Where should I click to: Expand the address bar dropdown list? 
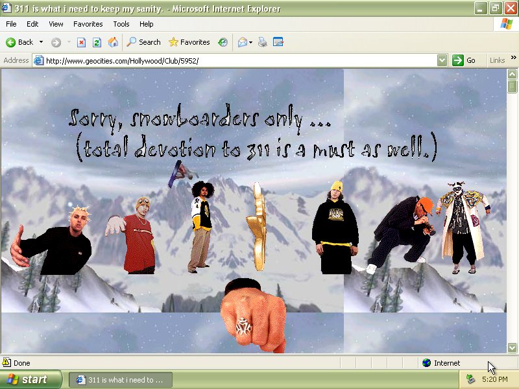(442, 60)
